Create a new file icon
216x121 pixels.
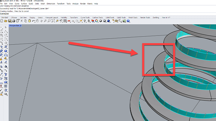click(x=2, y=21)
